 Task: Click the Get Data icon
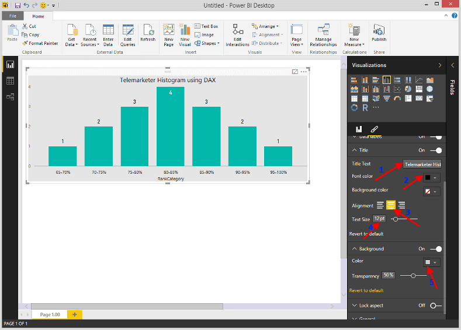72,30
